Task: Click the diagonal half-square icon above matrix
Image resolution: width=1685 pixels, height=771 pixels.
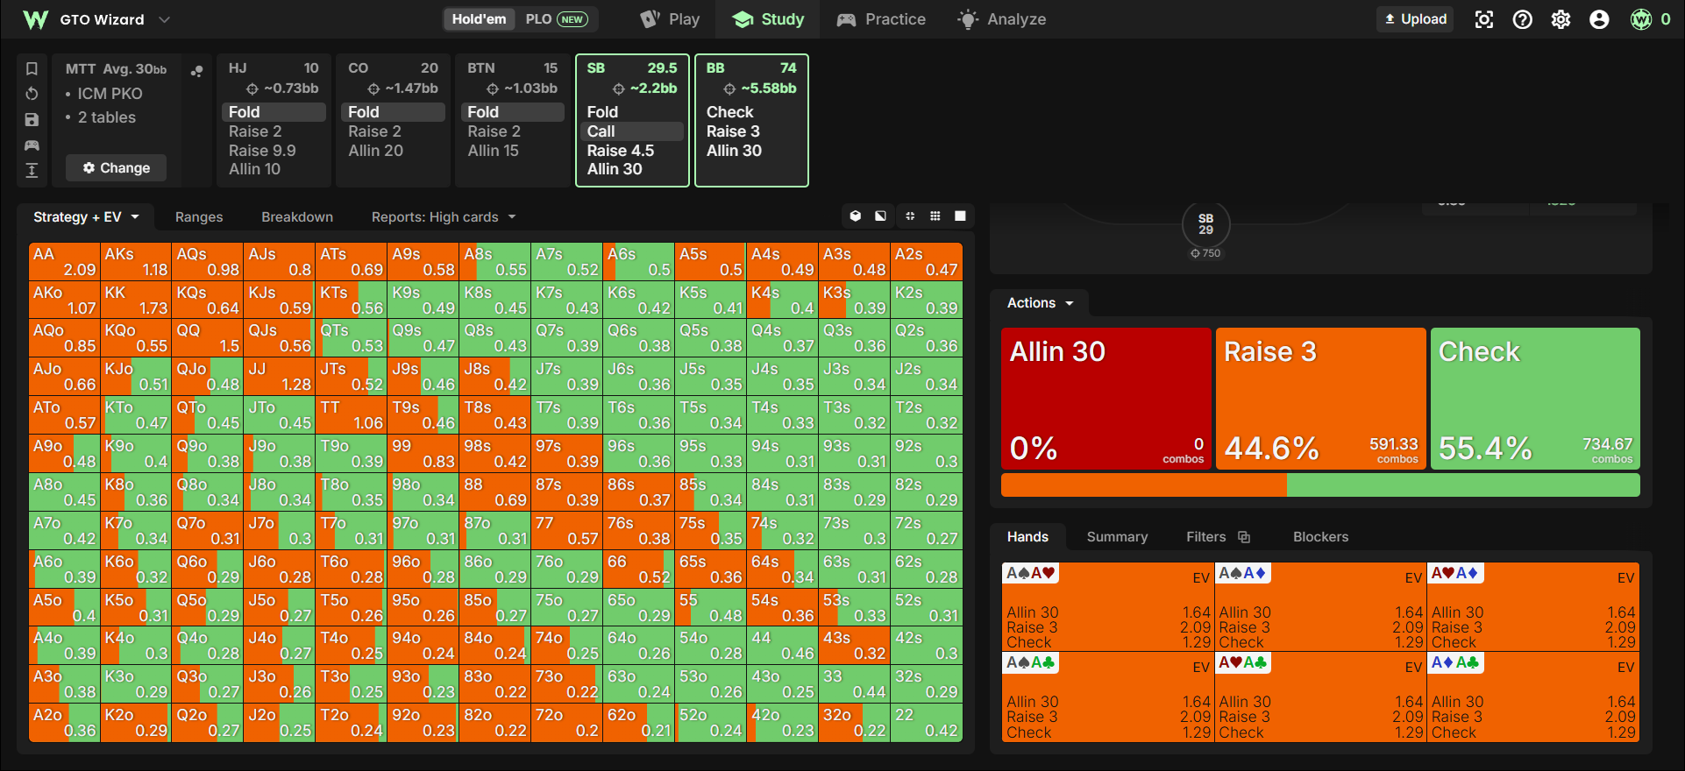Action: tap(880, 216)
